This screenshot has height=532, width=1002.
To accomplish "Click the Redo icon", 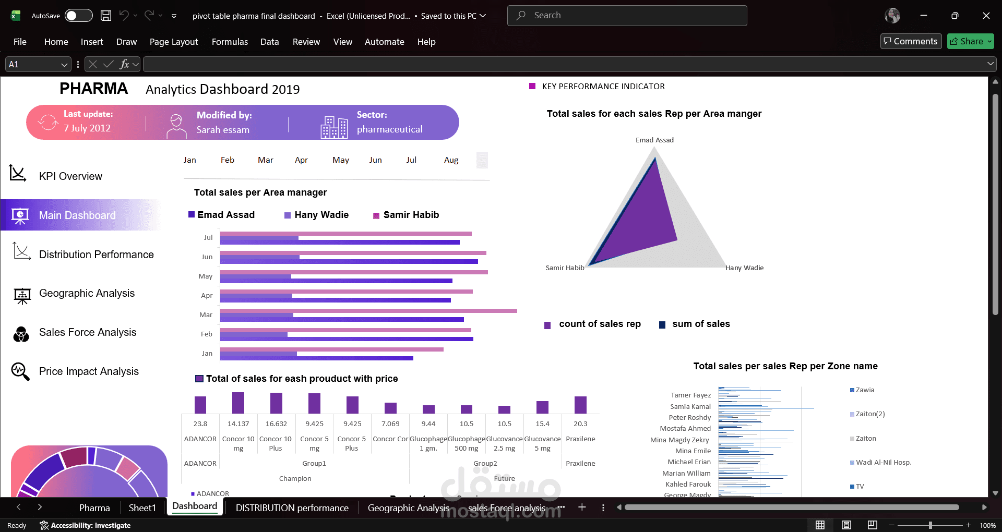I will (149, 16).
